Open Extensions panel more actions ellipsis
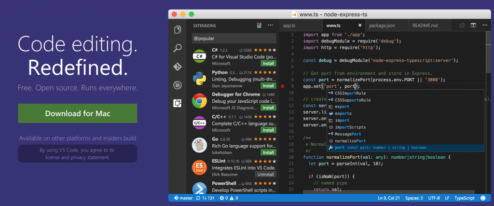494x206 pixels. (270, 25)
